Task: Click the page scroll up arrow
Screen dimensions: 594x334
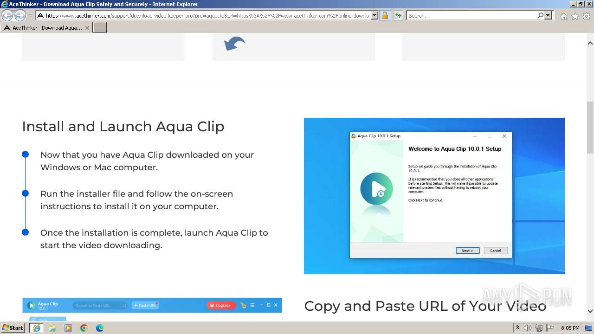Action: [590, 43]
